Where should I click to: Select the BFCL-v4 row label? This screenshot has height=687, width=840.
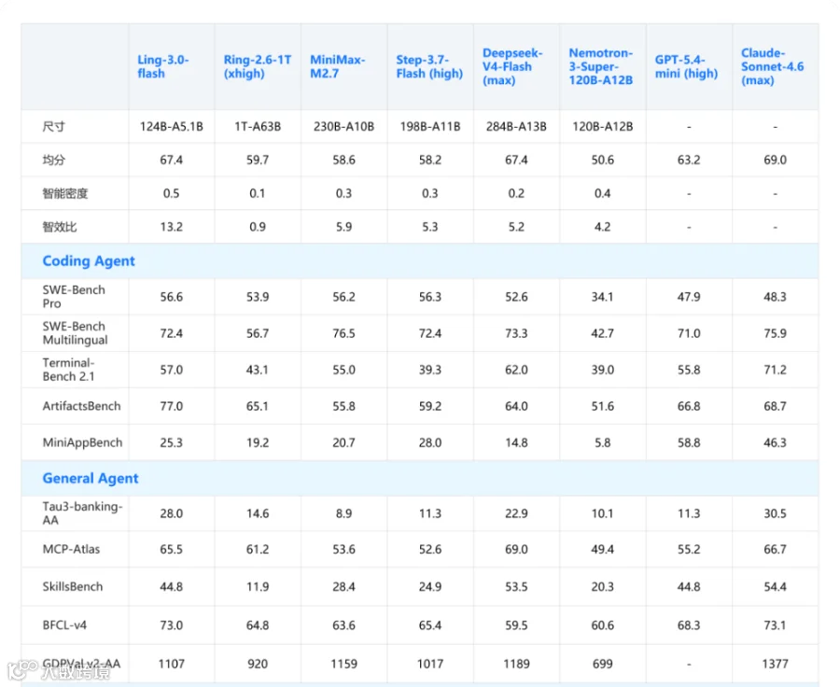(x=64, y=624)
